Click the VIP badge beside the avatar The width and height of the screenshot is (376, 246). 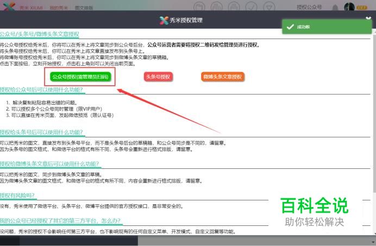click(362, 8)
